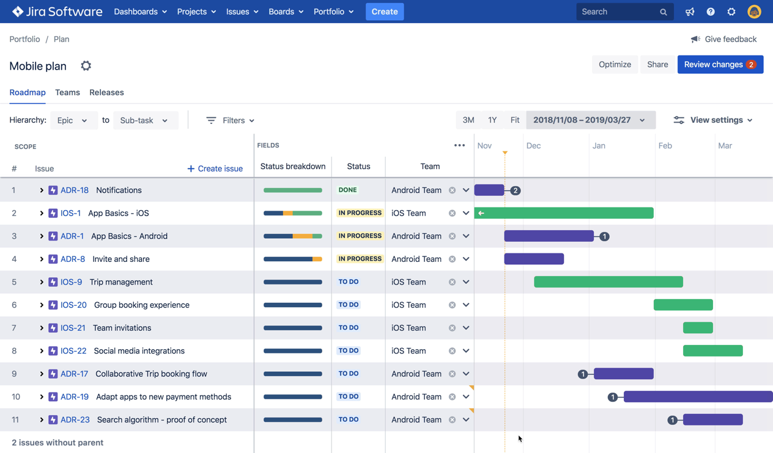Open the plan settings gear icon
Screen dimensions: 773x453
pyautogui.click(x=86, y=66)
